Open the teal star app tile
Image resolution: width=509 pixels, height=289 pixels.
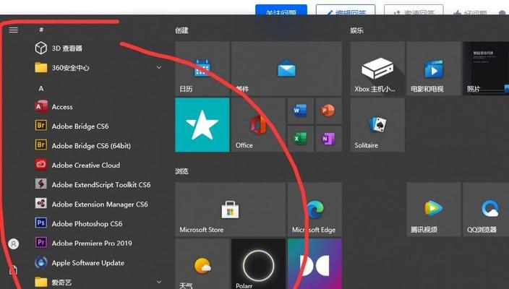(x=202, y=125)
